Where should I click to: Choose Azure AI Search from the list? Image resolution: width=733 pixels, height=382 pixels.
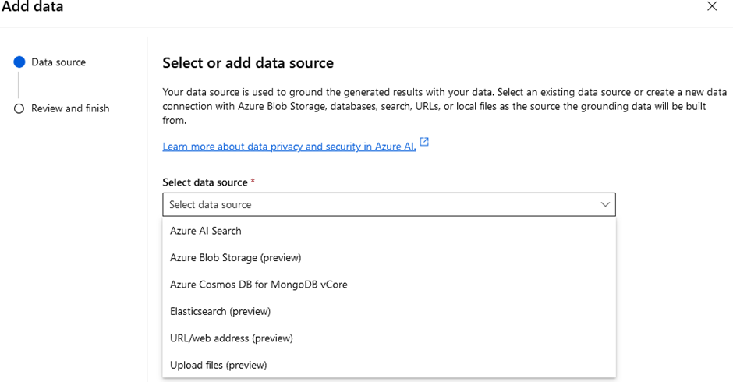[206, 231]
